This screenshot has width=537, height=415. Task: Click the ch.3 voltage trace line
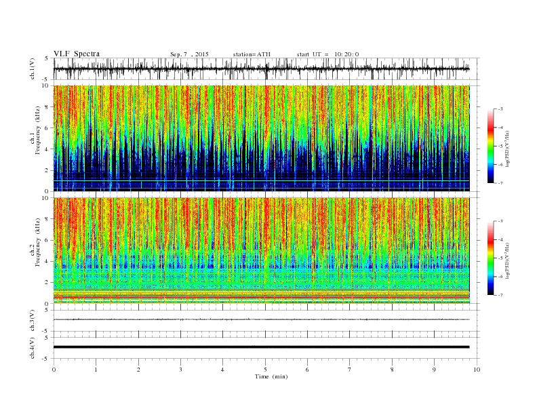click(x=261, y=319)
